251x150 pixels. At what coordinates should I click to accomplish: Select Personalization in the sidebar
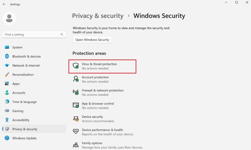pyautogui.click(x=23, y=75)
